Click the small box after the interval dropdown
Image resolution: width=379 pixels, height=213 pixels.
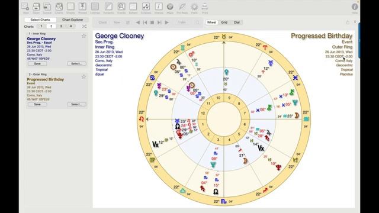coord(197,22)
